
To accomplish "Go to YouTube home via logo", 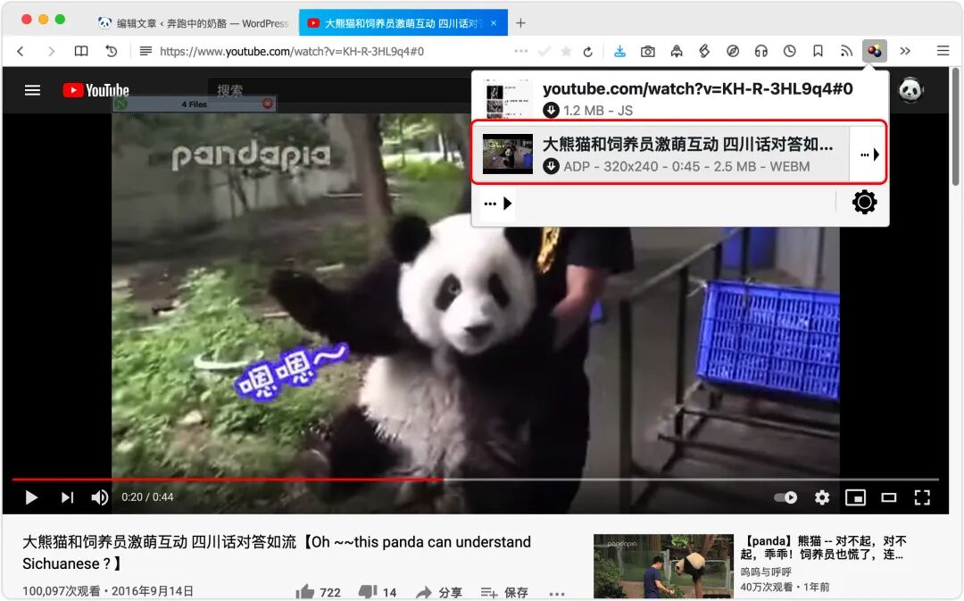I will click(x=96, y=90).
